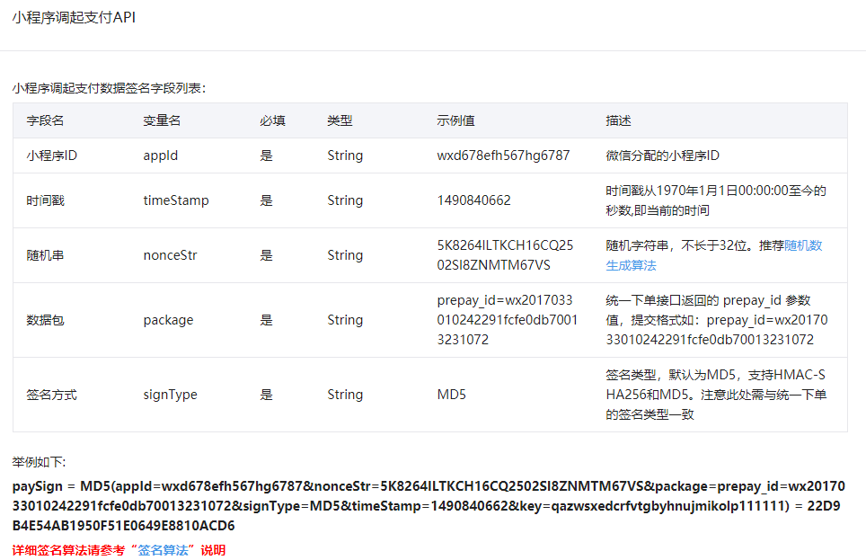Click the 签名方式 field name cell
866x560 pixels.
coord(52,395)
